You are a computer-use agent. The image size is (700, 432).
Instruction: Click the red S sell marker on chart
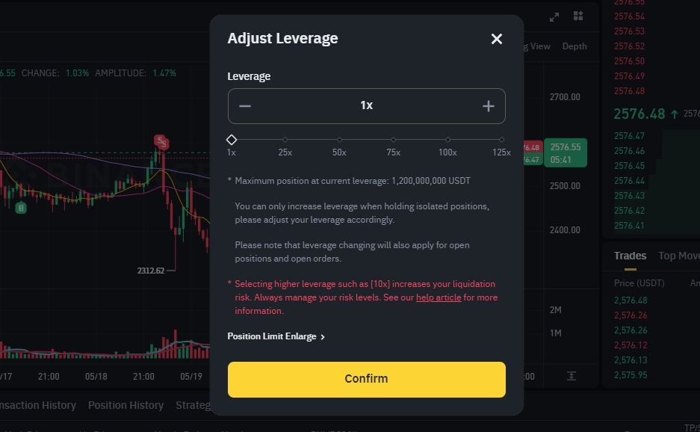pos(161,142)
